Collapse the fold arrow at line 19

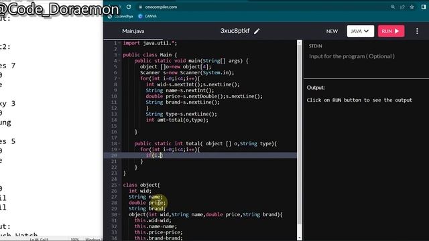click(119, 150)
